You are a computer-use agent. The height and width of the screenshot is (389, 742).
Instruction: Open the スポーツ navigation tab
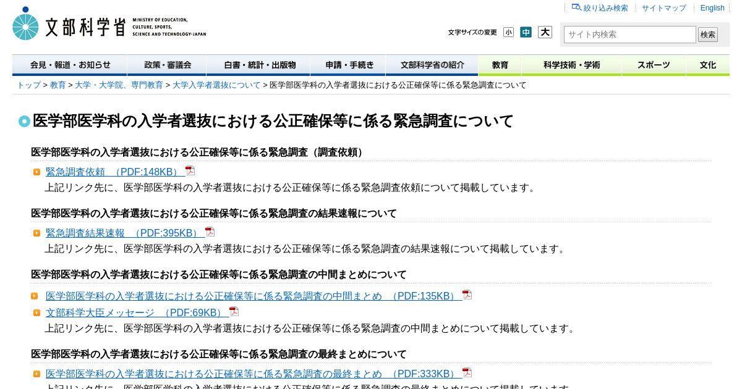click(654, 65)
